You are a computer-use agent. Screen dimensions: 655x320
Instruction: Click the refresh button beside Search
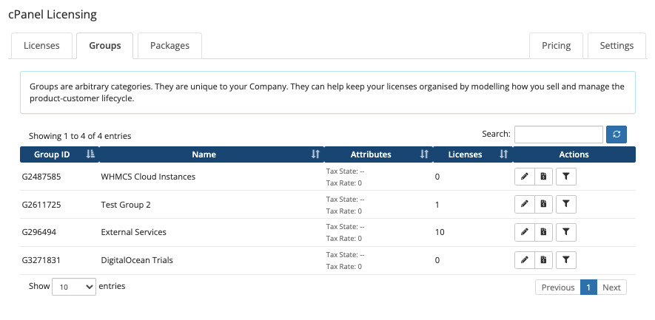tap(617, 135)
